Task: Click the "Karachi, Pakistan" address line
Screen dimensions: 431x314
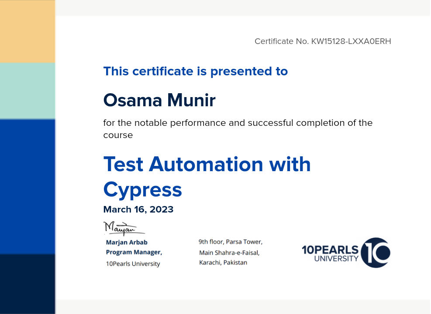Action: click(223, 263)
